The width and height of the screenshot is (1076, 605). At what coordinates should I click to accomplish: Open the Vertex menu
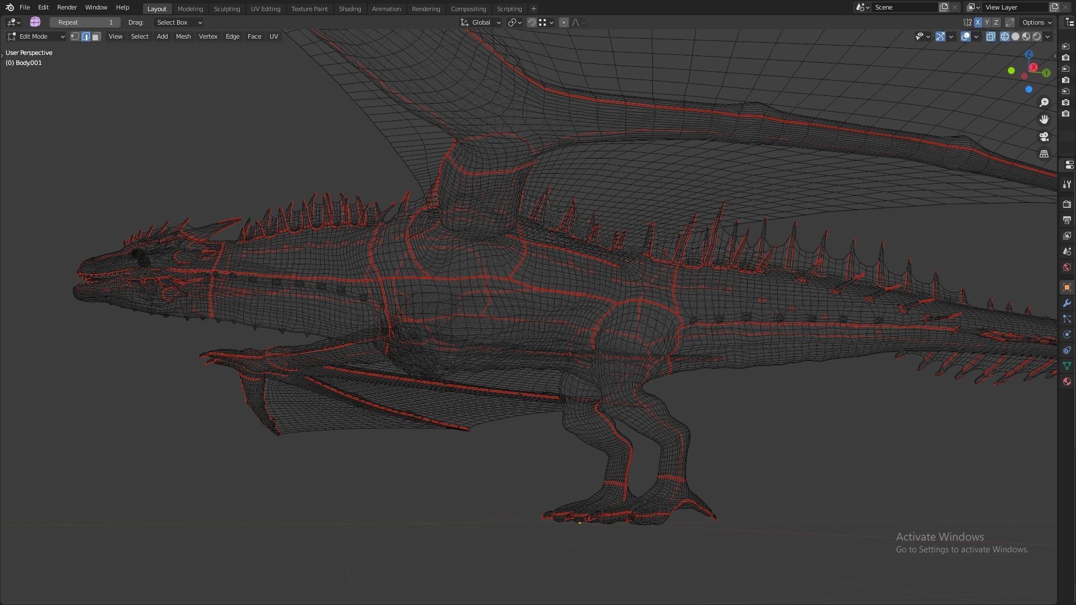tap(208, 36)
